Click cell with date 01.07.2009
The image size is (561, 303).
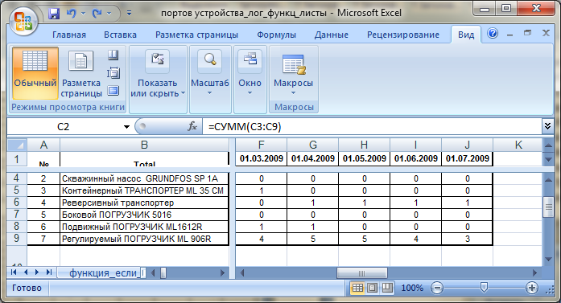point(468,158)
